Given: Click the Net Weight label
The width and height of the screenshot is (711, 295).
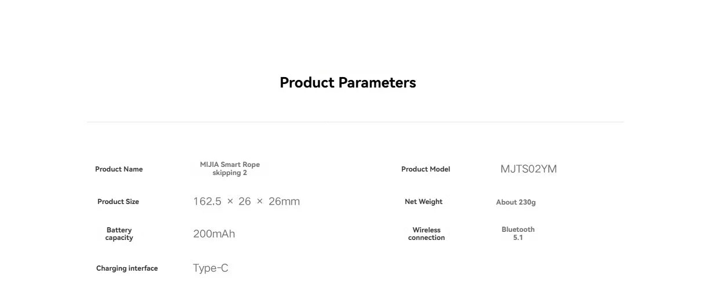Looking at the screenshot, I should click(423, 202).
